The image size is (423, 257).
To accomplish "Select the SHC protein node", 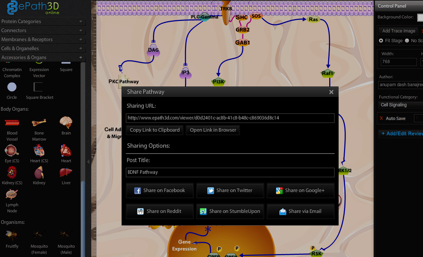I will point(242,18).
